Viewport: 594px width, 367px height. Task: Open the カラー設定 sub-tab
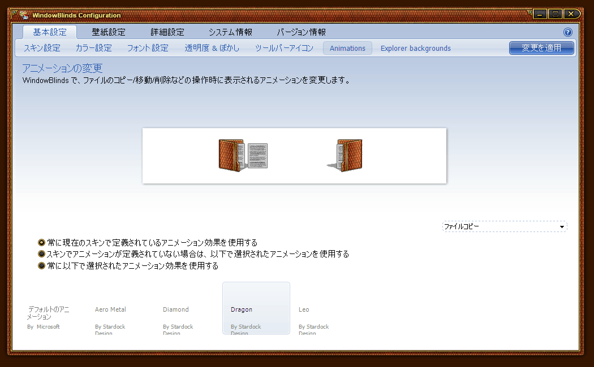pos(93,48)
